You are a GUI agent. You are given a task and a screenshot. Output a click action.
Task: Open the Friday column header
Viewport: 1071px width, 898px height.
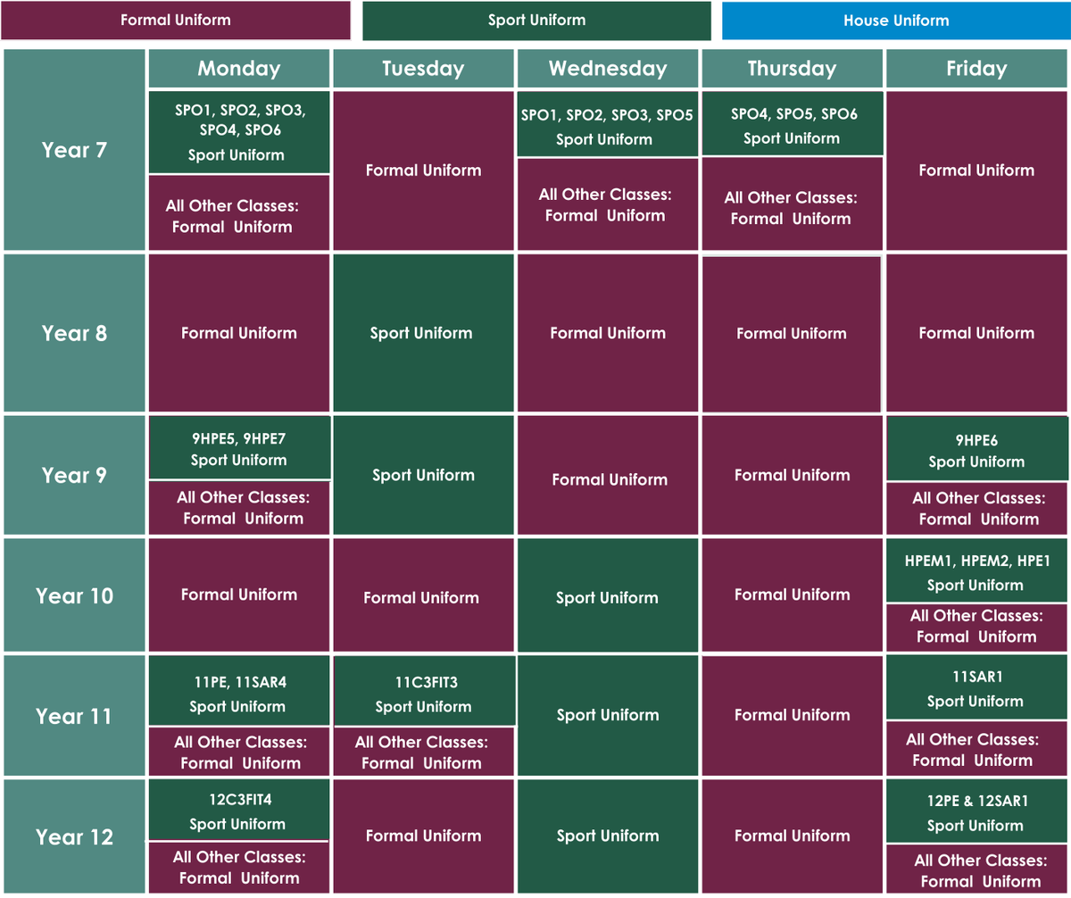point(976,69)
